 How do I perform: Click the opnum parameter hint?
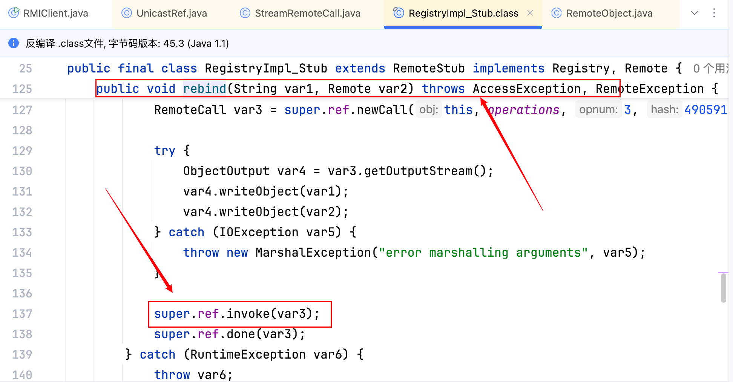(598, 110)
